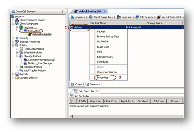Collapse the Storage Policies node
This screenshot has height=134, width=194.
tap(17, 56)
